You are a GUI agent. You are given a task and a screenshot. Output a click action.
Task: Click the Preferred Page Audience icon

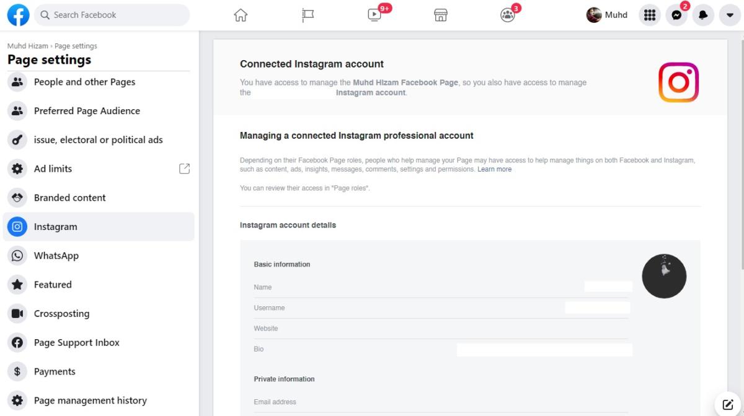17,111
